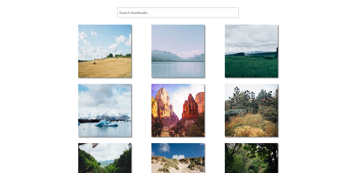Open the hay bale field thumbnail
The image size is (355, 173).
[105, 51]
